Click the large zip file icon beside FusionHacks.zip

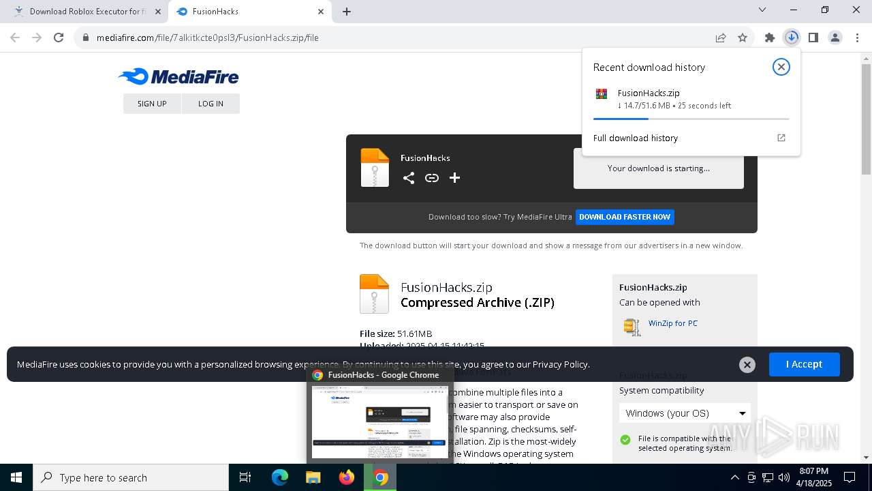click(374, 294)
